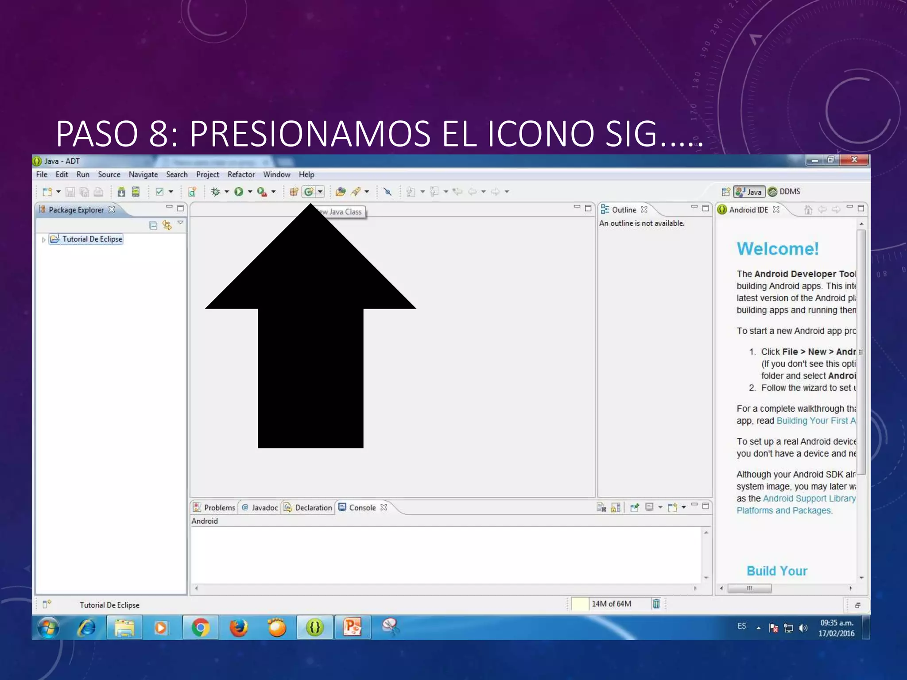
Task: Click the Save icon in toolbar
Action: pyautogui.click(x=70, y=192)
